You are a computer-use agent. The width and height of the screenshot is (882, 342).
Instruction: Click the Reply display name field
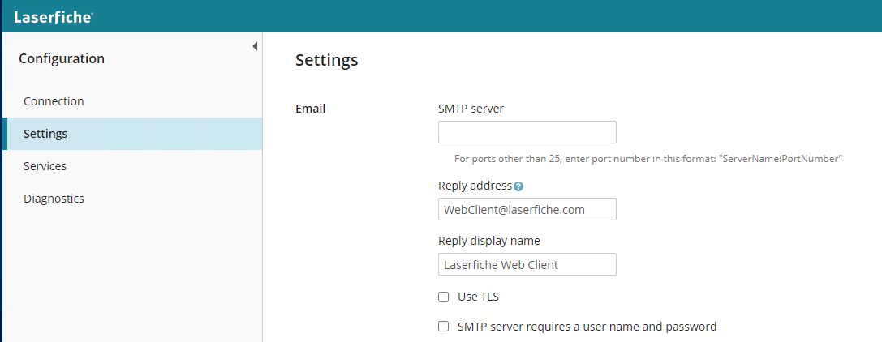(x=527, y=264)
